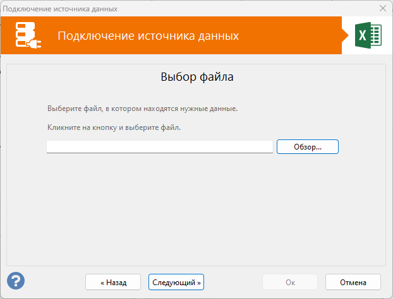This screenshot has width=393, height=299.
Task: Click empty space between Следующий and Ок
Action: point(233,281)
